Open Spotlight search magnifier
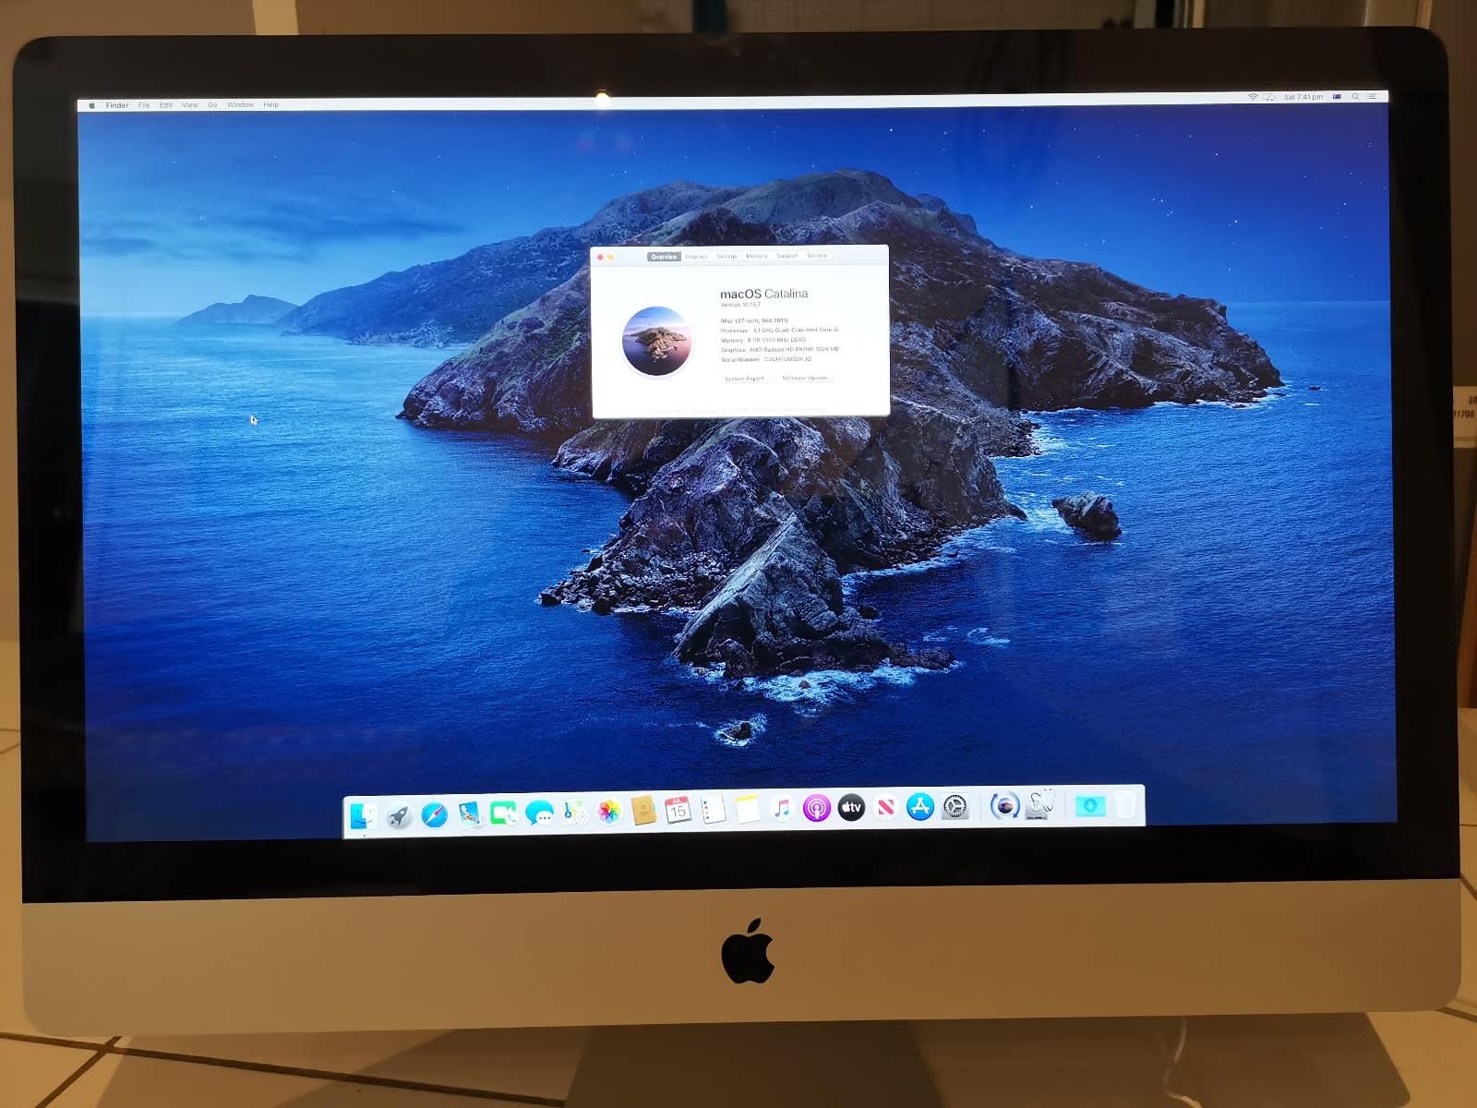 click(x=1355, y=97)
